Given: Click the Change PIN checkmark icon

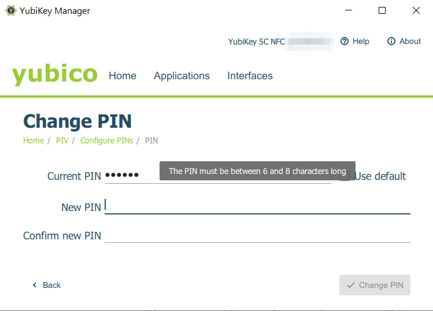Looking at the screenshot, I should coord(350,285).
